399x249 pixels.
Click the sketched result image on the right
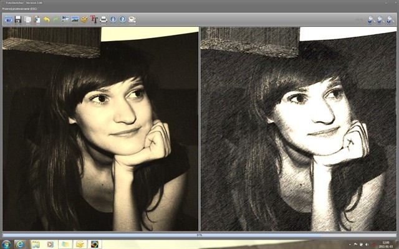coord(299,129)
